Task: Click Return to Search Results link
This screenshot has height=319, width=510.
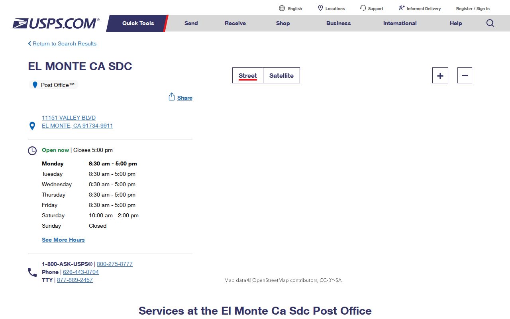Action: tap(65, 43)
